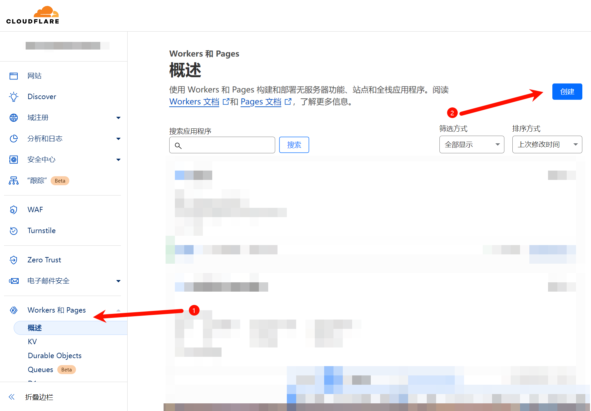Screen dimensions: 591x411
Task: Expand the 分析和日志 menu arrow
Action: (x=118, y=139)
